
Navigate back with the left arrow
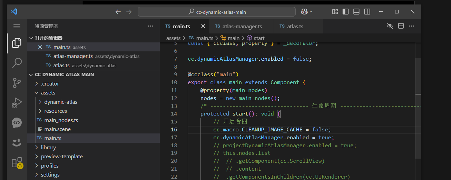coord(118,12)
